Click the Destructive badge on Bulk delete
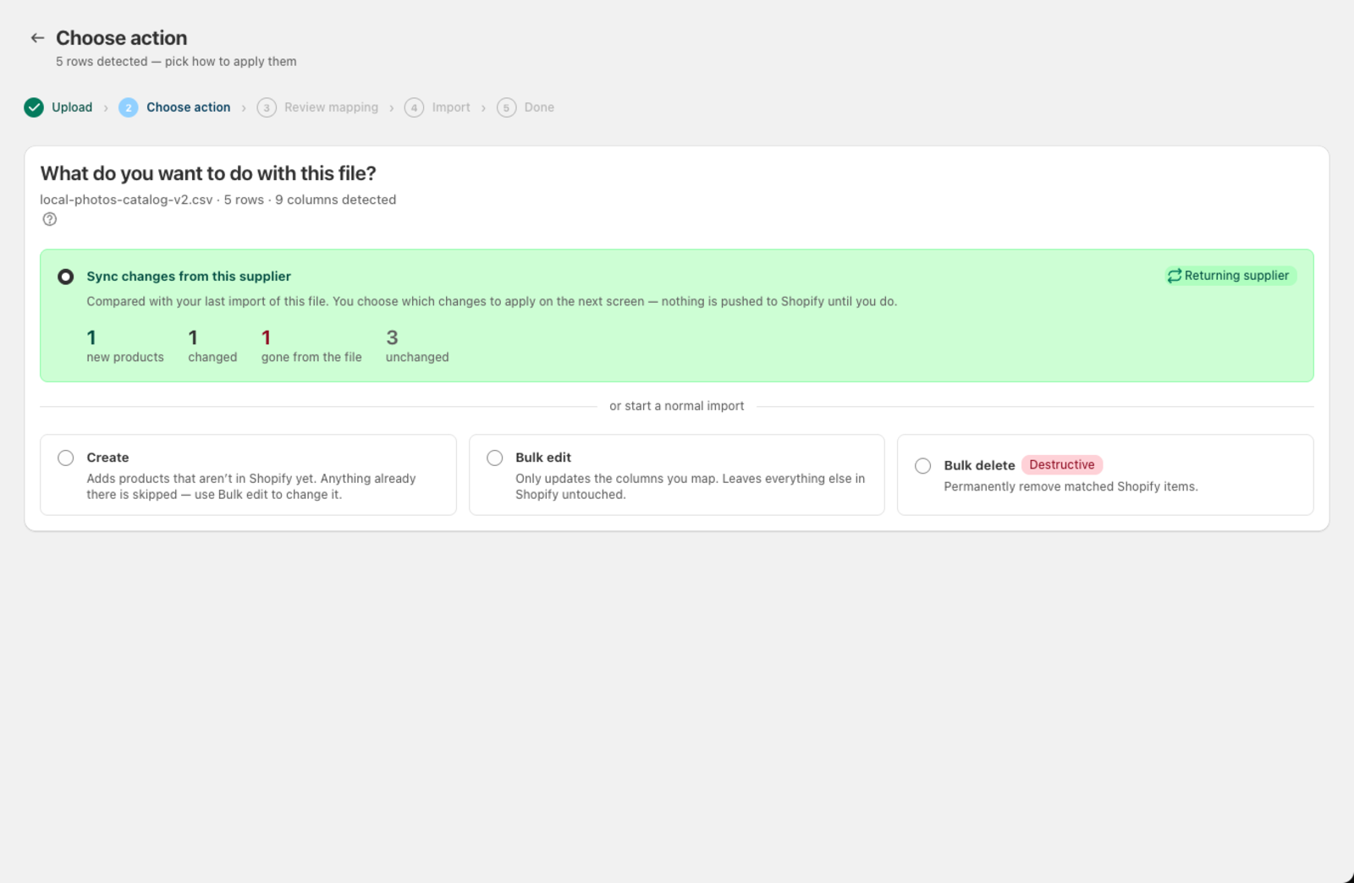Viewport: 1354px width, 883px height. click(x=1062, y=465)
